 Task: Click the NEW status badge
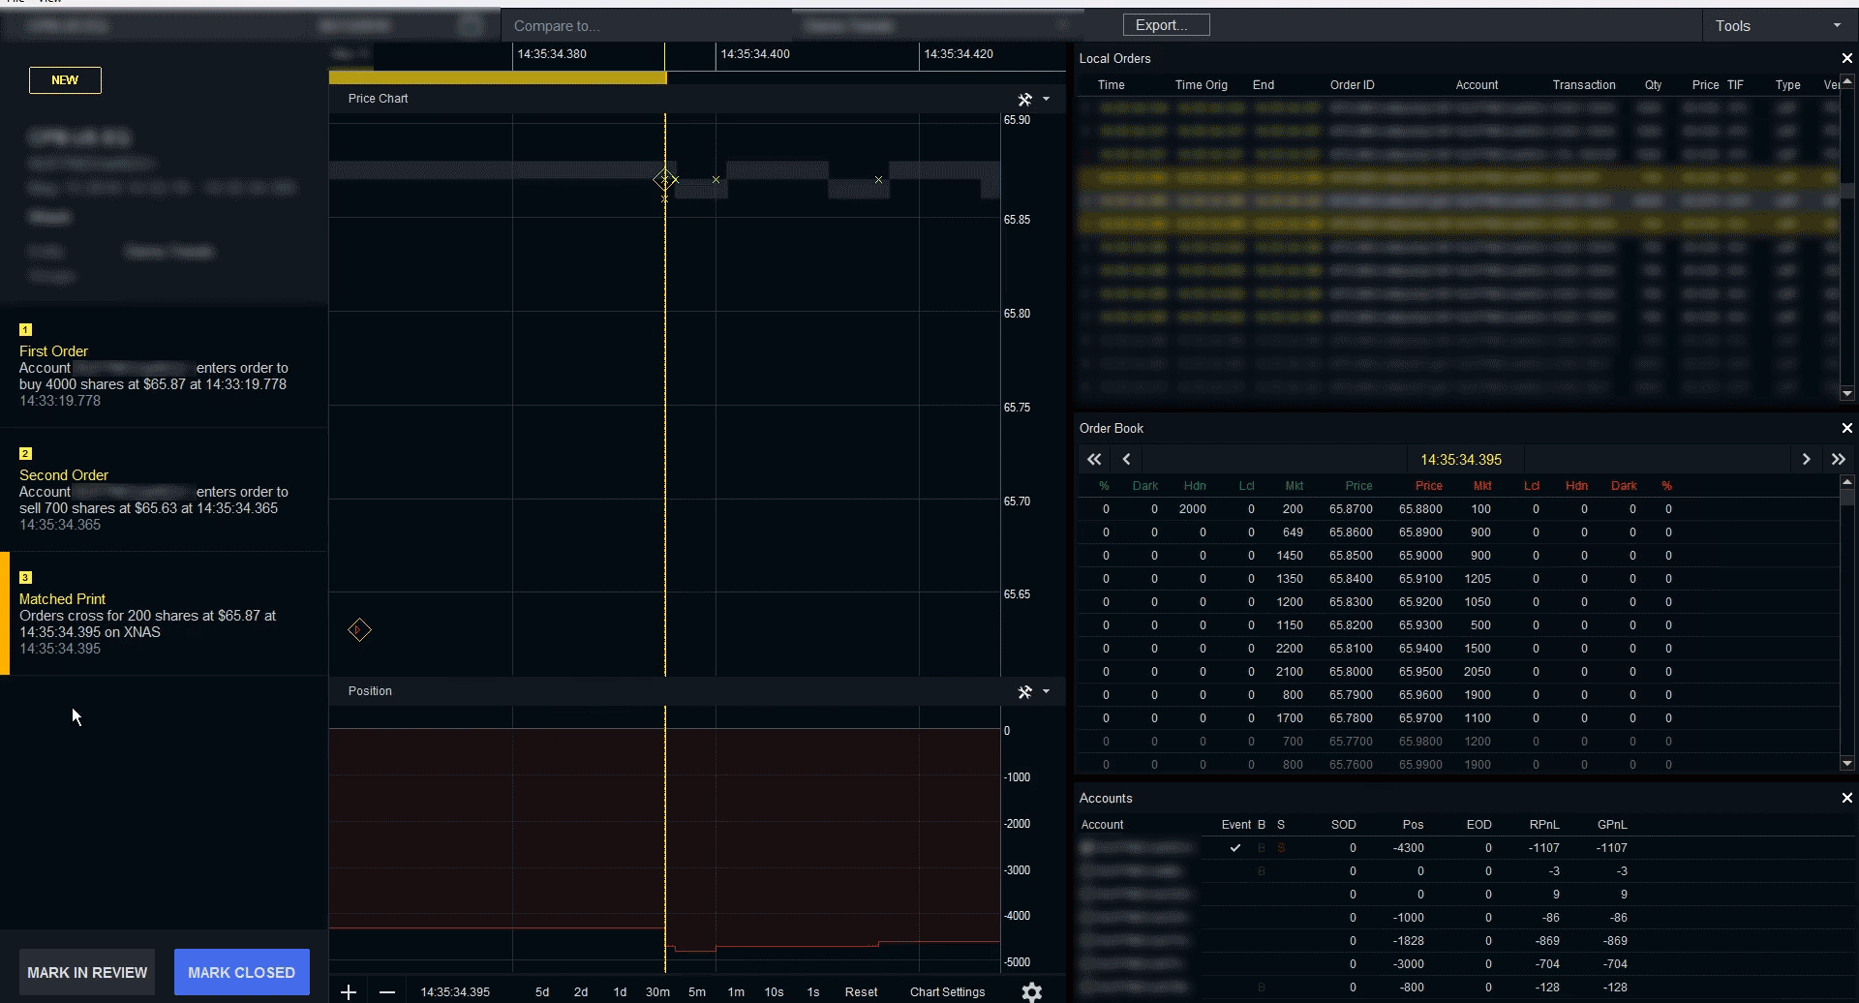pyautogui.click(x=65, y=80)
